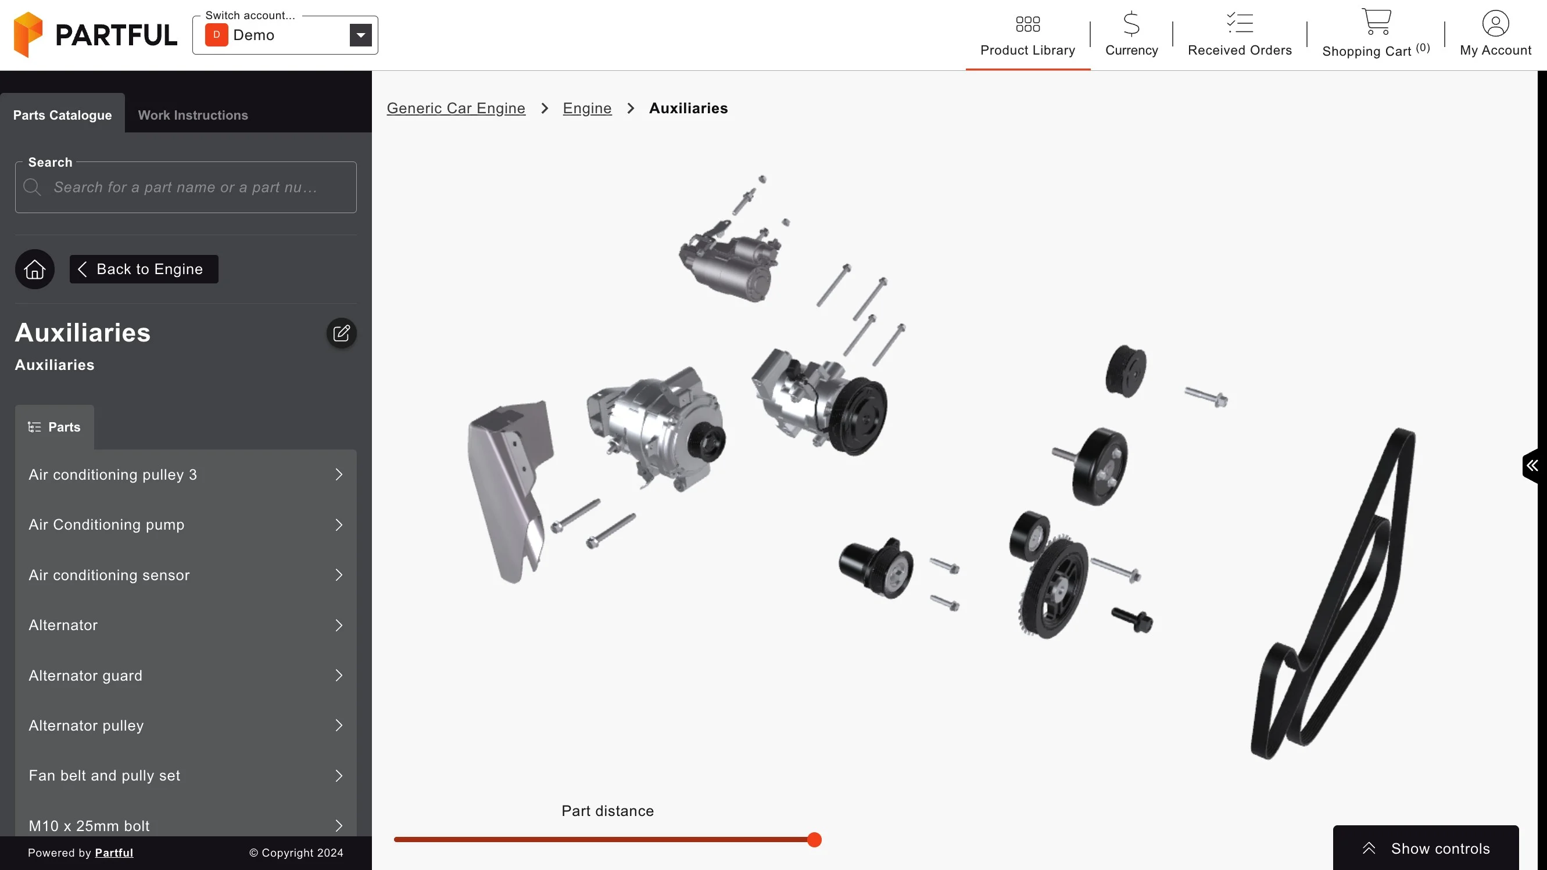Viewport: 1547px width, 870px height.
Task: Click Back to Engine button
Action: (x=144, y=269)
